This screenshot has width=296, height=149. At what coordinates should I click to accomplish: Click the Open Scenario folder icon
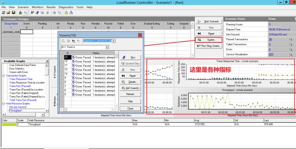coord(8,13)
